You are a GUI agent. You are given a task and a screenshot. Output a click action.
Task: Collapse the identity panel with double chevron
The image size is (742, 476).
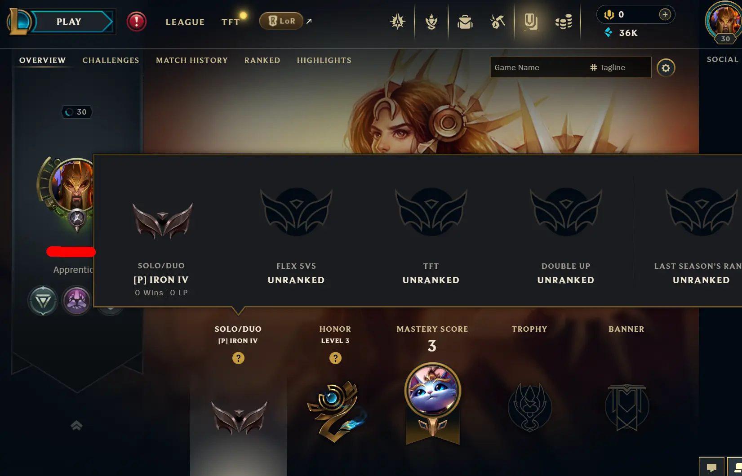[x=76, y=425]
